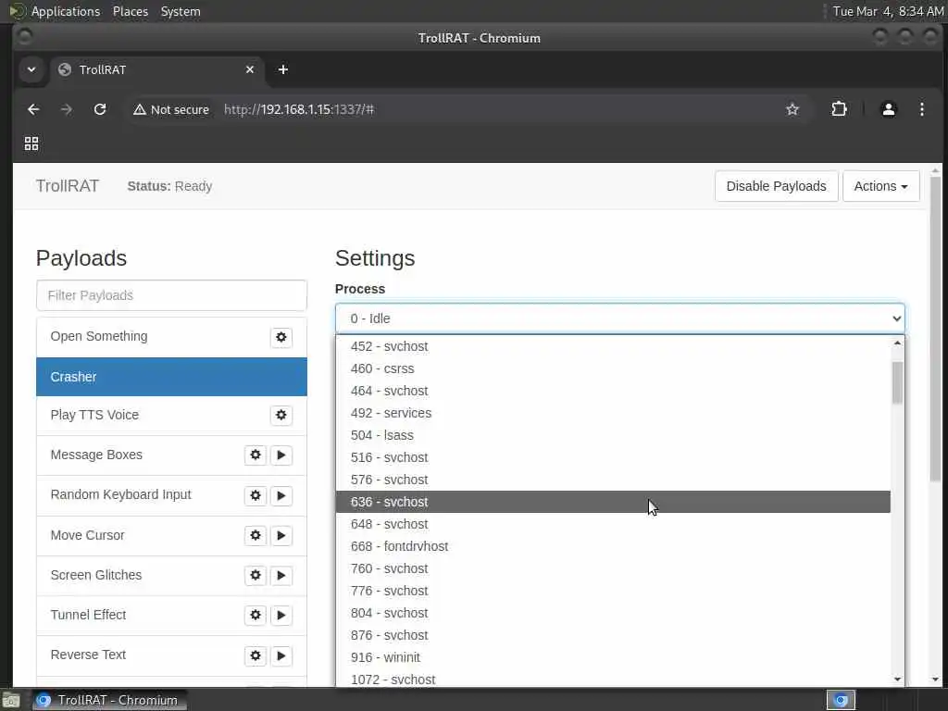This screenshot has width=948, height=711.
Task: Choose process 648 - svchost
Action: [613, 524]
